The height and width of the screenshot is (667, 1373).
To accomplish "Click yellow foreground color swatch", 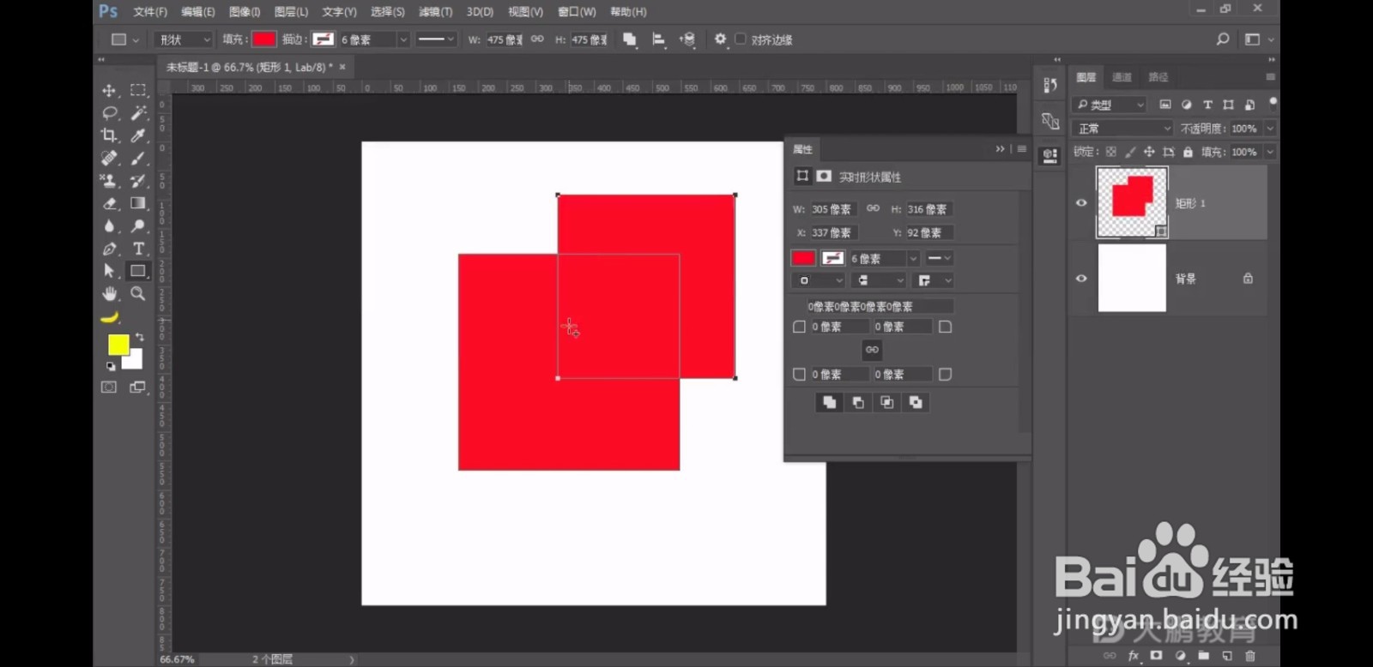I will pos(118,345).
